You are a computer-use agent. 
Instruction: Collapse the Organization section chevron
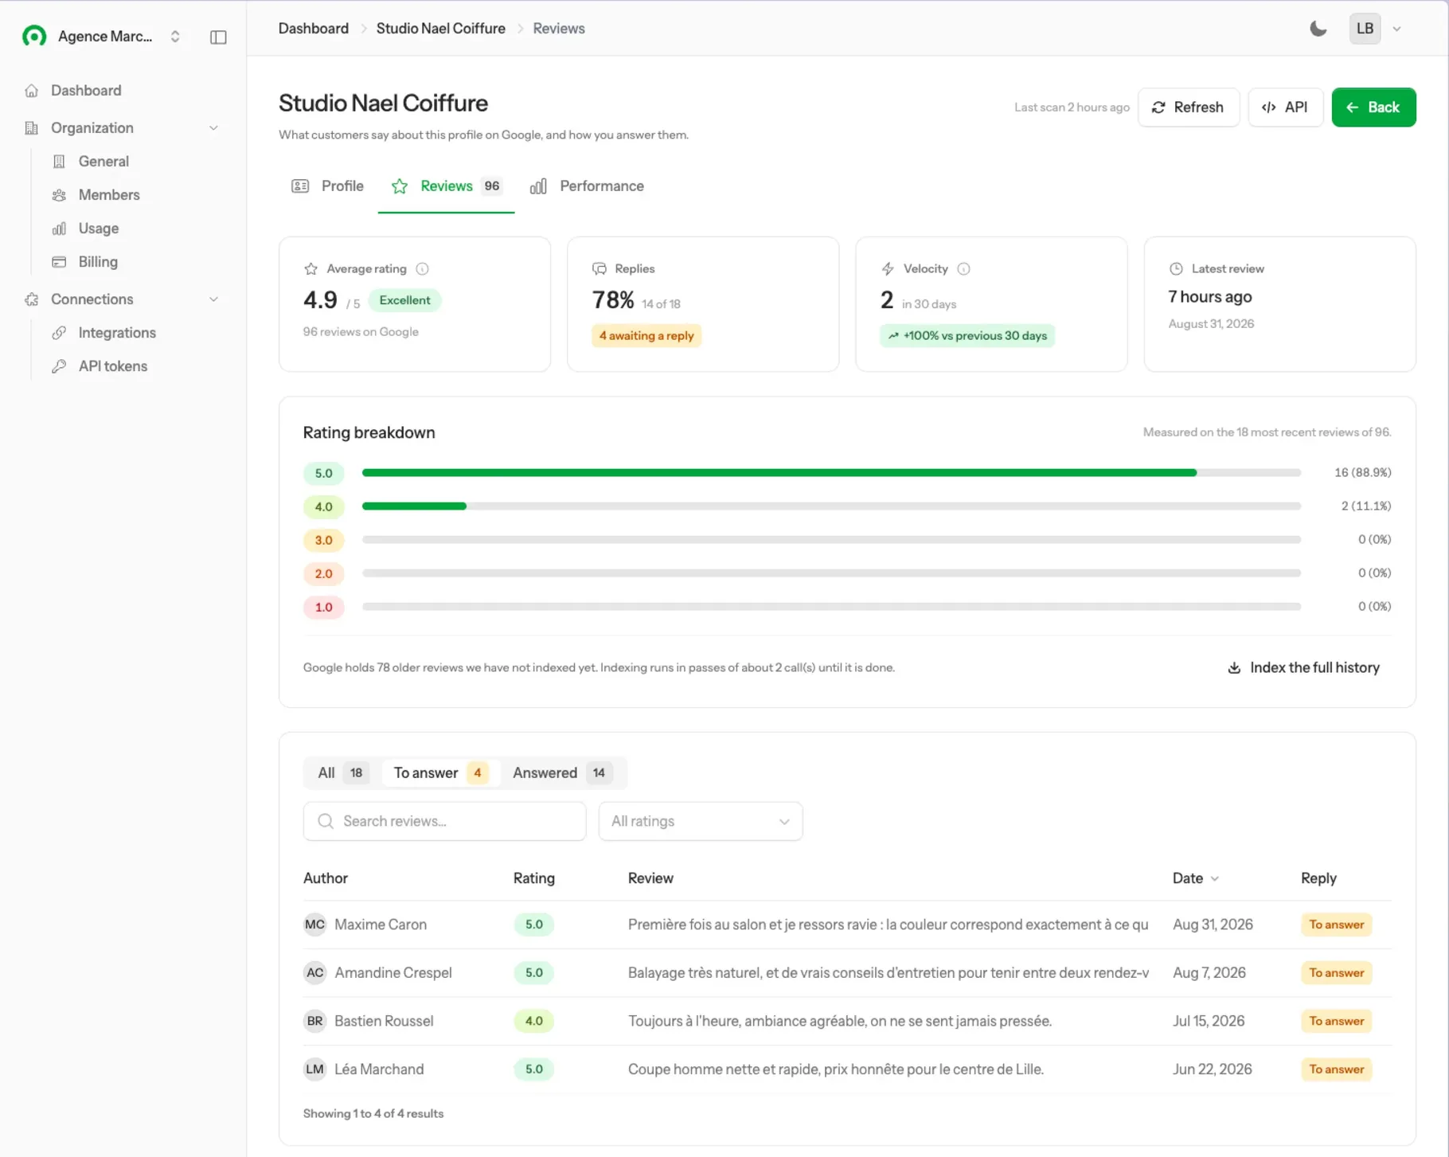tap(213, 128)
